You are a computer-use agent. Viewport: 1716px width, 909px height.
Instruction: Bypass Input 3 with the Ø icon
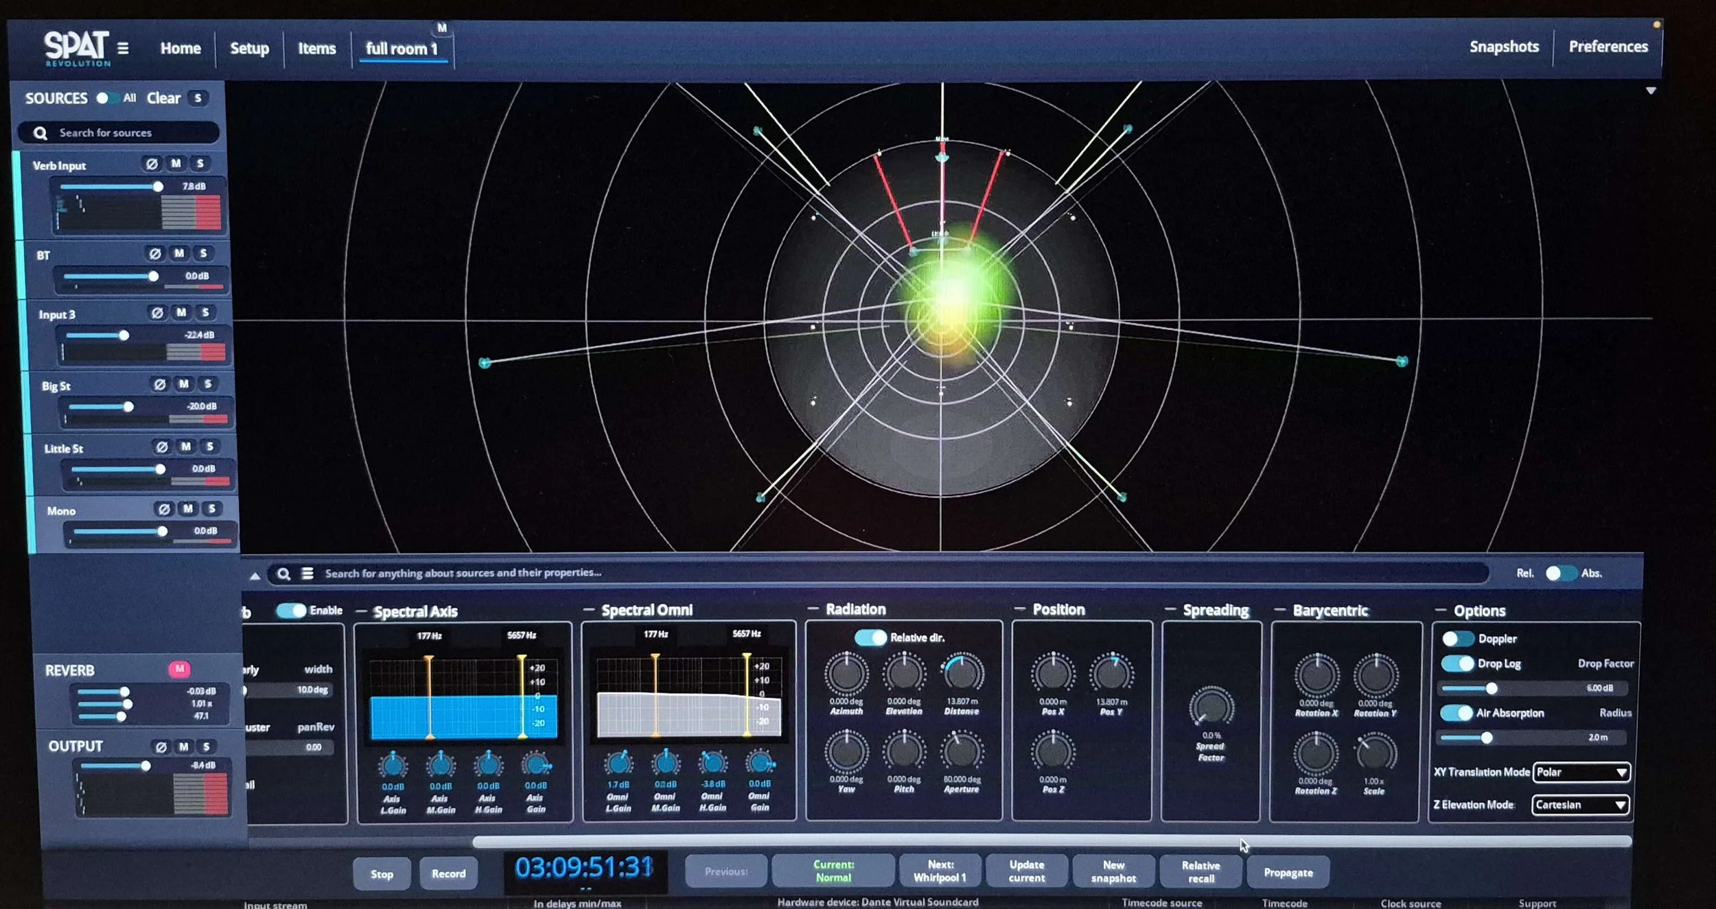[x=156, y=313]
